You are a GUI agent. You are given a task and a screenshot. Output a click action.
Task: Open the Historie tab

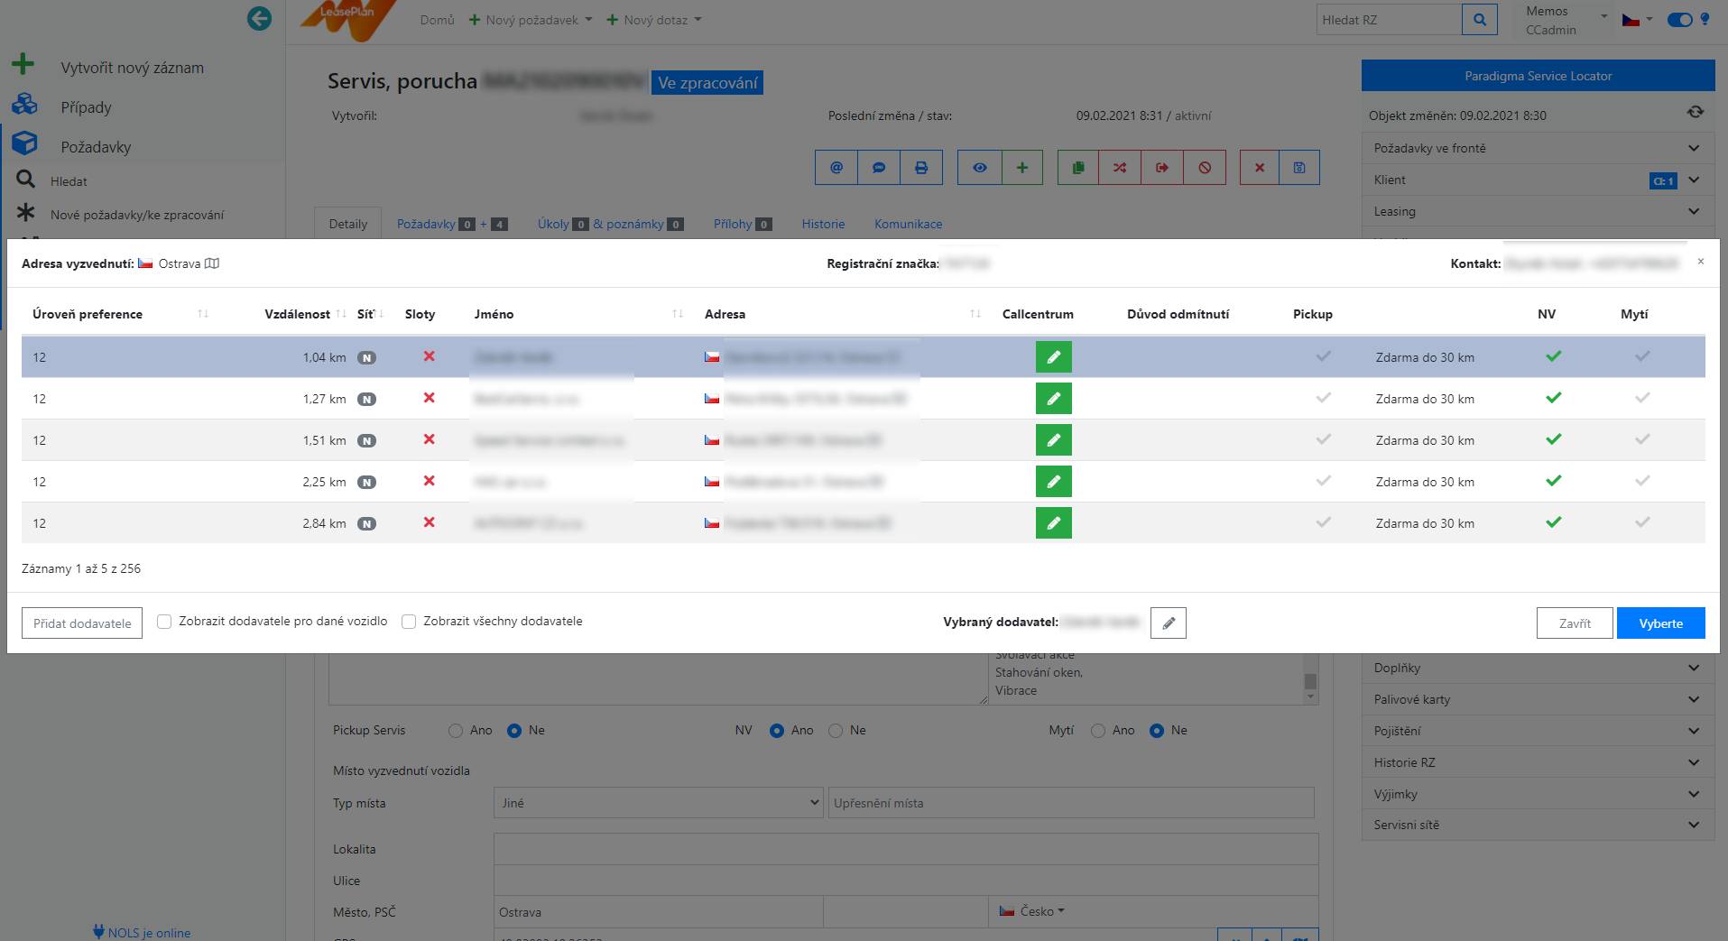tap(823, 224)
